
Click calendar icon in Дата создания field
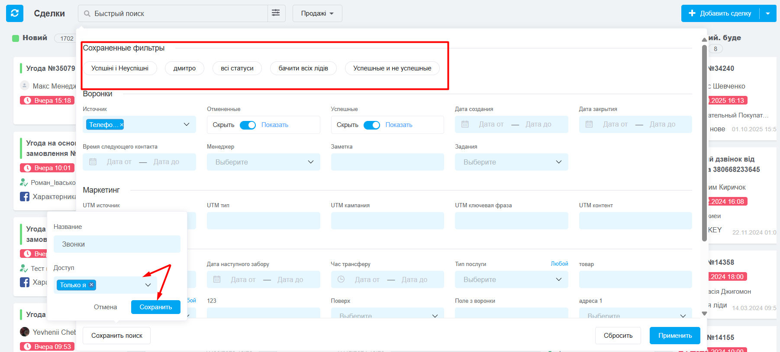pyautogui.click(x=465, y=124)
